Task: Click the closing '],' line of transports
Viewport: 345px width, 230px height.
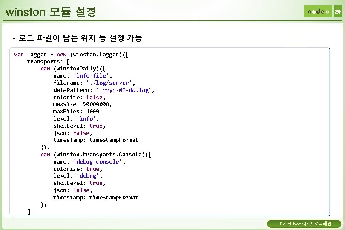Action: pyautogui.click(x=30, y=212)
